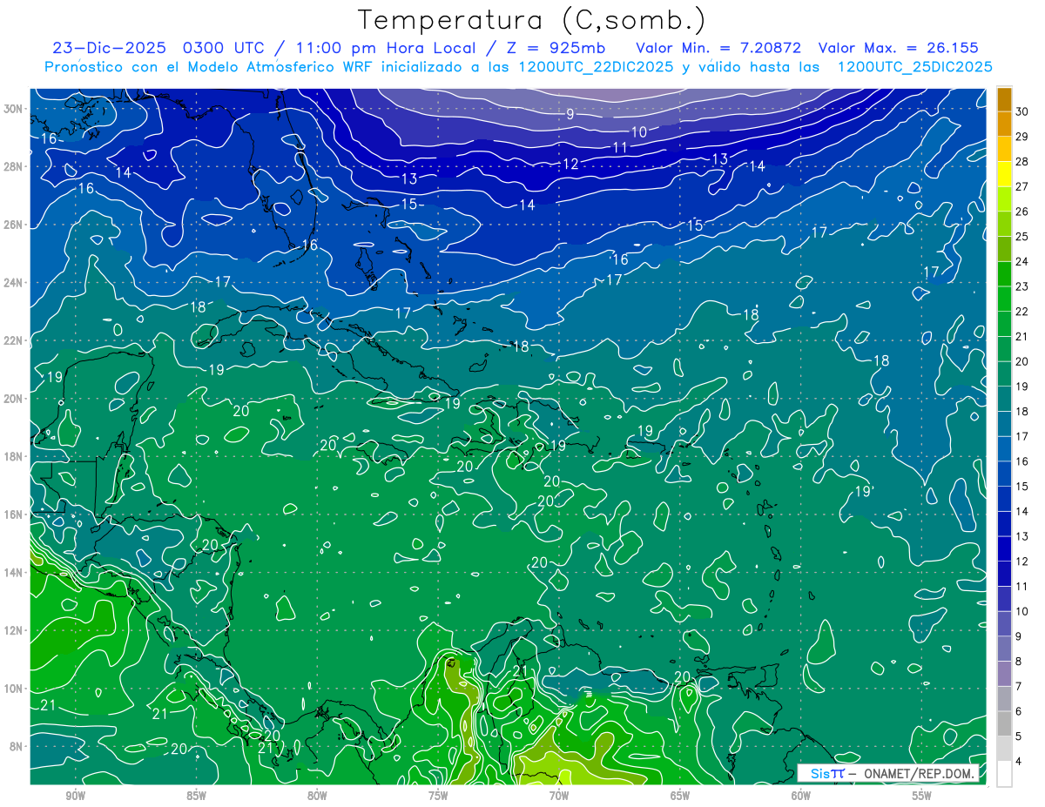
Task: Click the purple swatch between 8 and 9
Action: click(1004, 649)
